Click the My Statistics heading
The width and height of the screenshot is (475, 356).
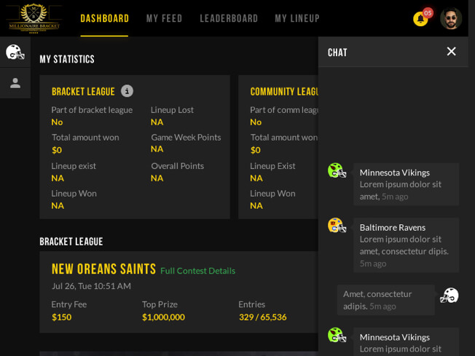tap(67, 59)
